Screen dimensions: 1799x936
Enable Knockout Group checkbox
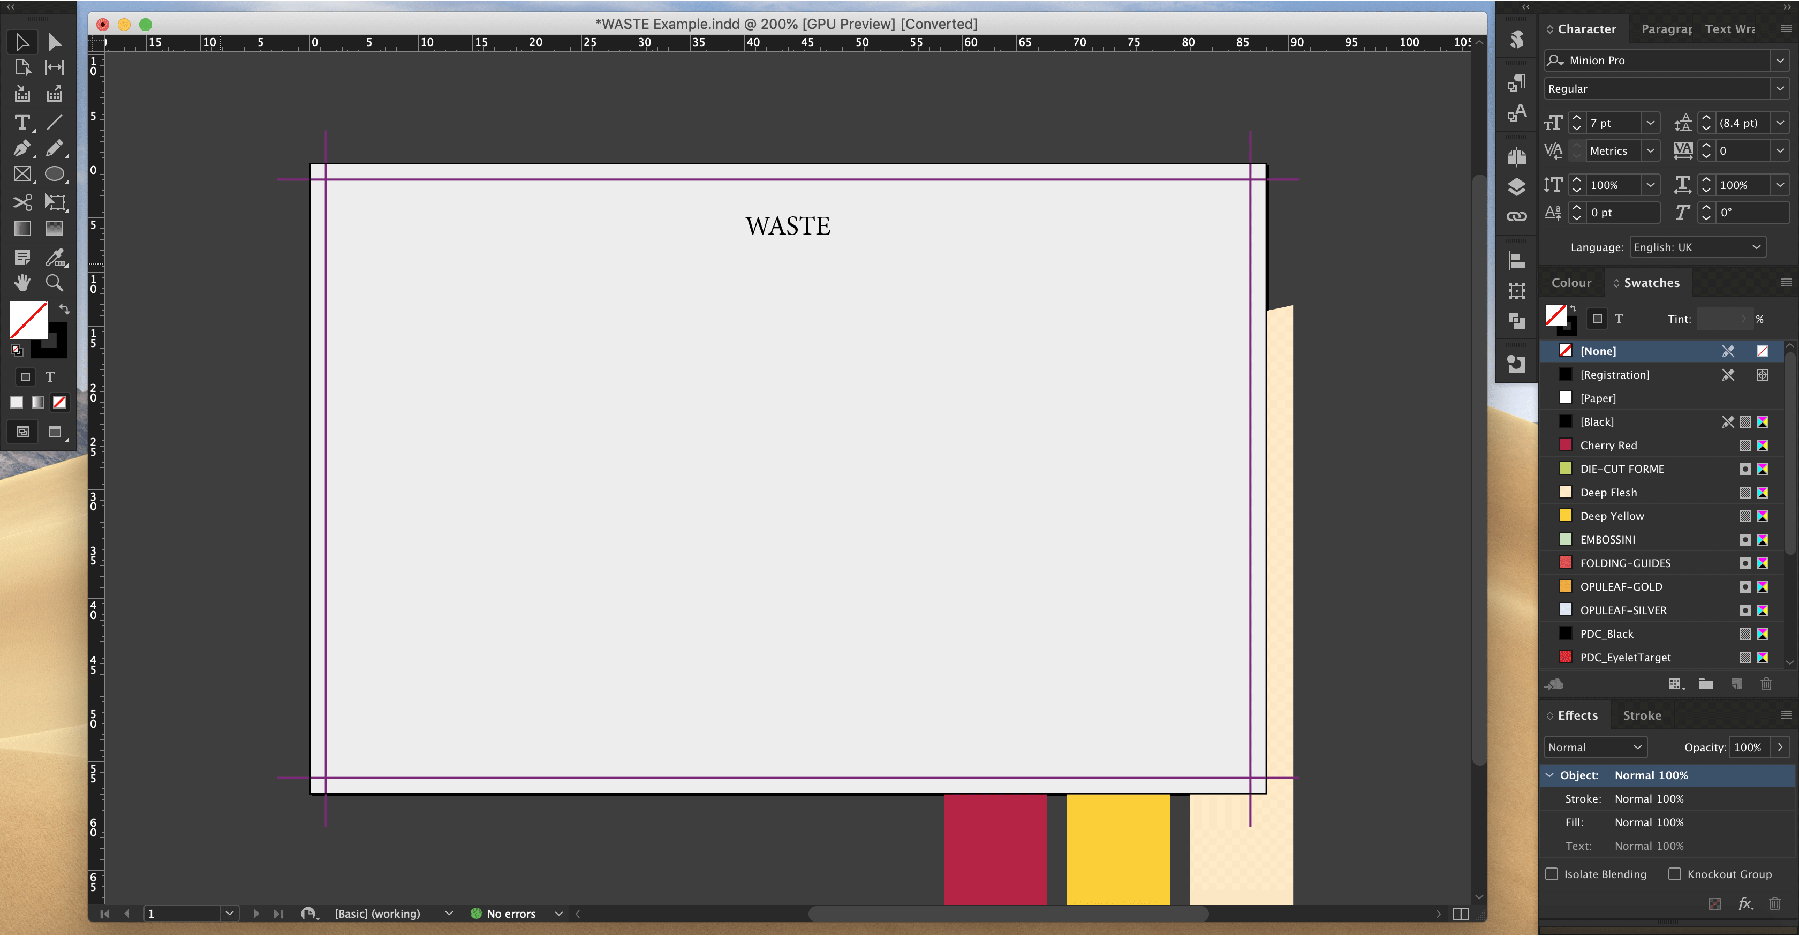1675,874
